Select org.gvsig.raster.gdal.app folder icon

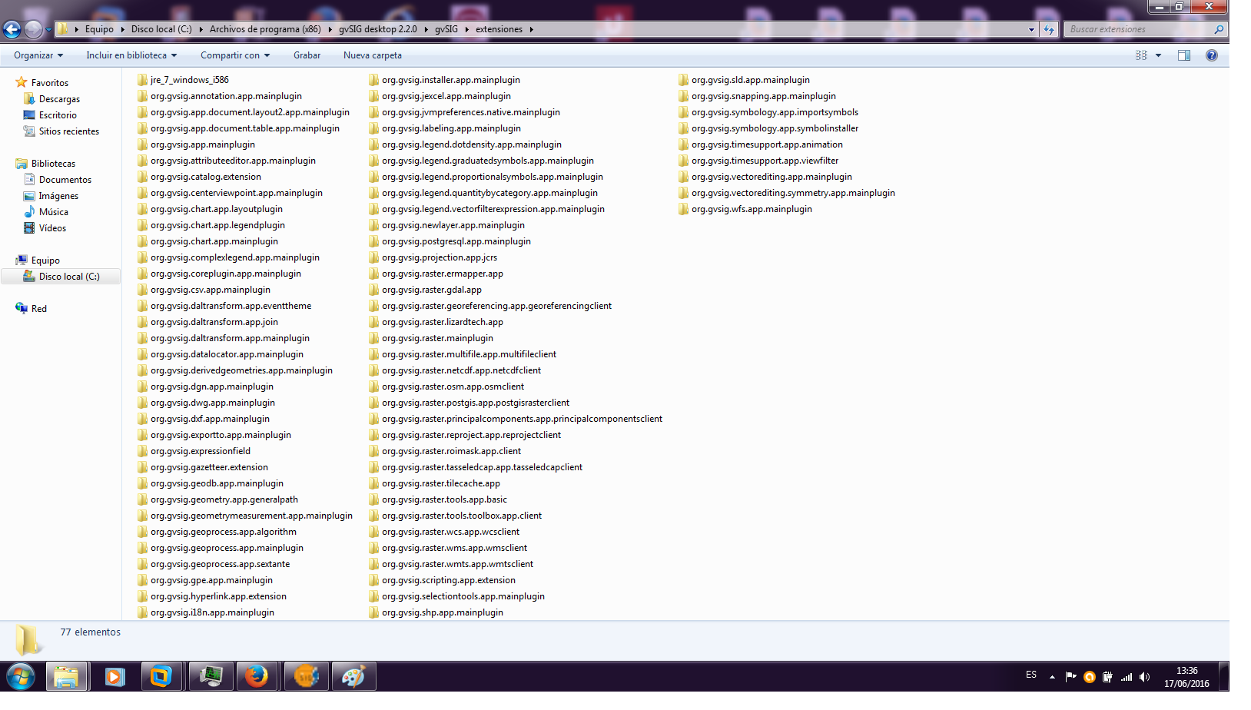374,290
